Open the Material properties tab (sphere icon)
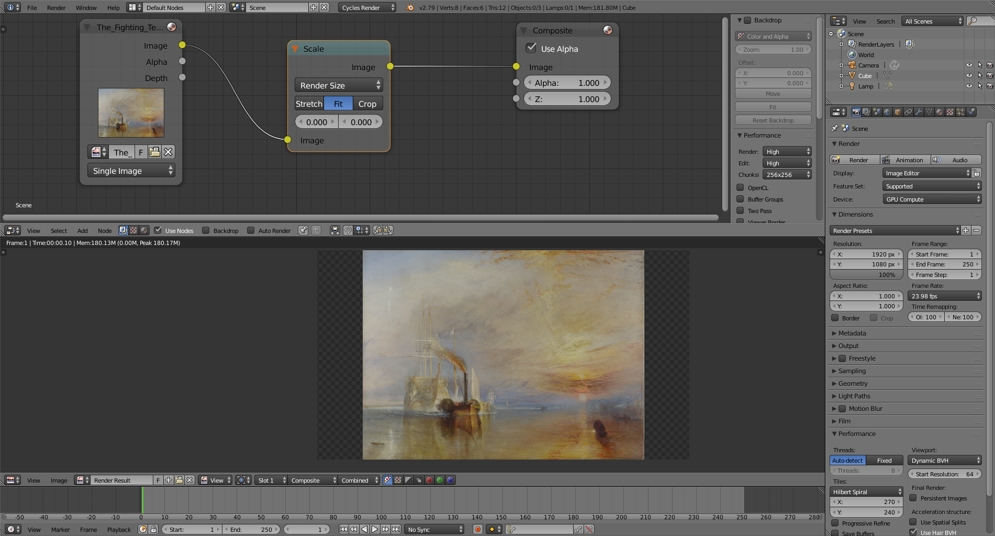This screenshot has width=995, height=536. pyautogui.click(x=940, y=112)
